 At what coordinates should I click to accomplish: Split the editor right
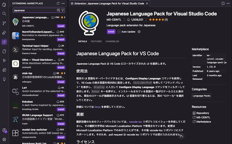223,4
